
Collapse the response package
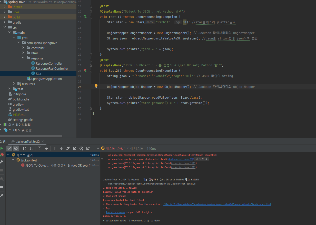[23, 58]
